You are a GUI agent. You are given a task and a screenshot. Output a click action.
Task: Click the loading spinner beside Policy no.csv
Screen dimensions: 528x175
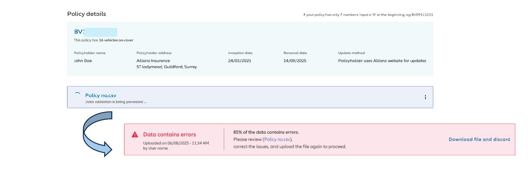pos(77,94)
